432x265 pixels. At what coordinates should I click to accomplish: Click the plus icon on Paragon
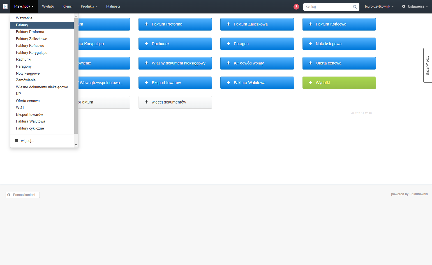point(228,44)
